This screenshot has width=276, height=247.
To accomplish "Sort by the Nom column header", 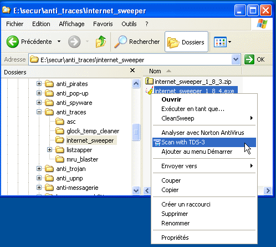I will (192, 71).
